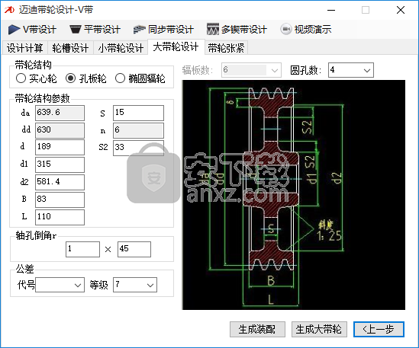The image size is (419, 348).
Task: Select the 实心轮 radio button
Action: point(21,78)
